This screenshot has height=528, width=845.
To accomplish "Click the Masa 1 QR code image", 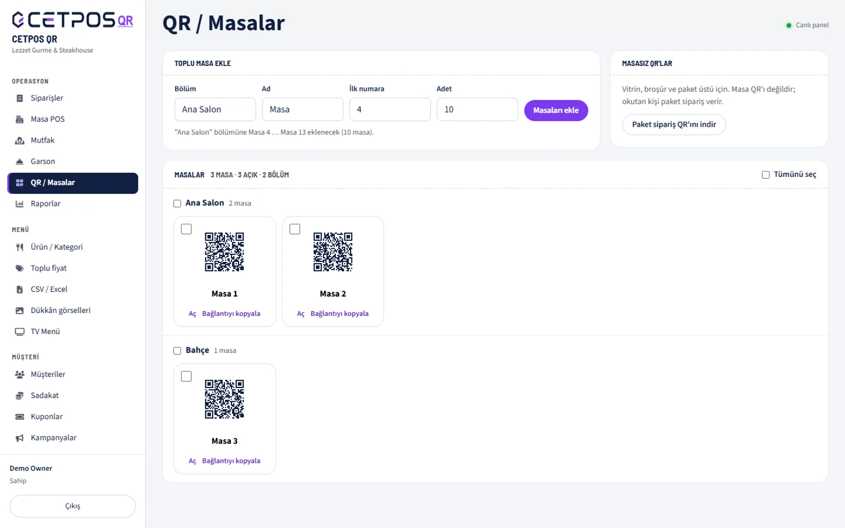I will coord(224,252).
